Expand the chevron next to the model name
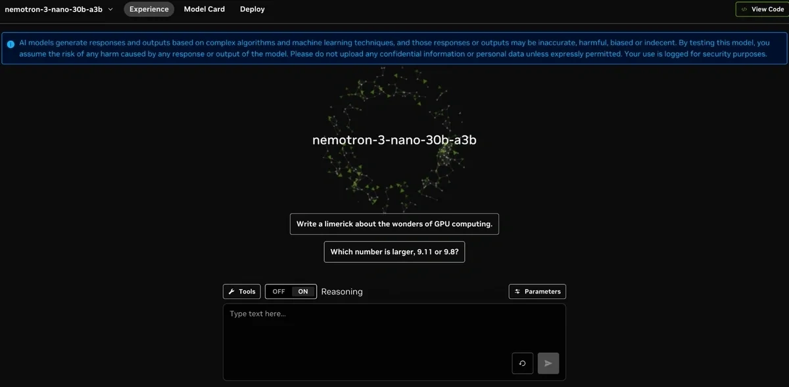Image resolution: width=789 pixels, height=387 pixels. [x=110, y=9]
